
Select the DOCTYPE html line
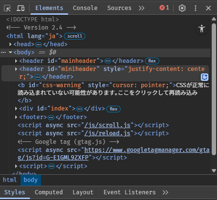point(32,20)
